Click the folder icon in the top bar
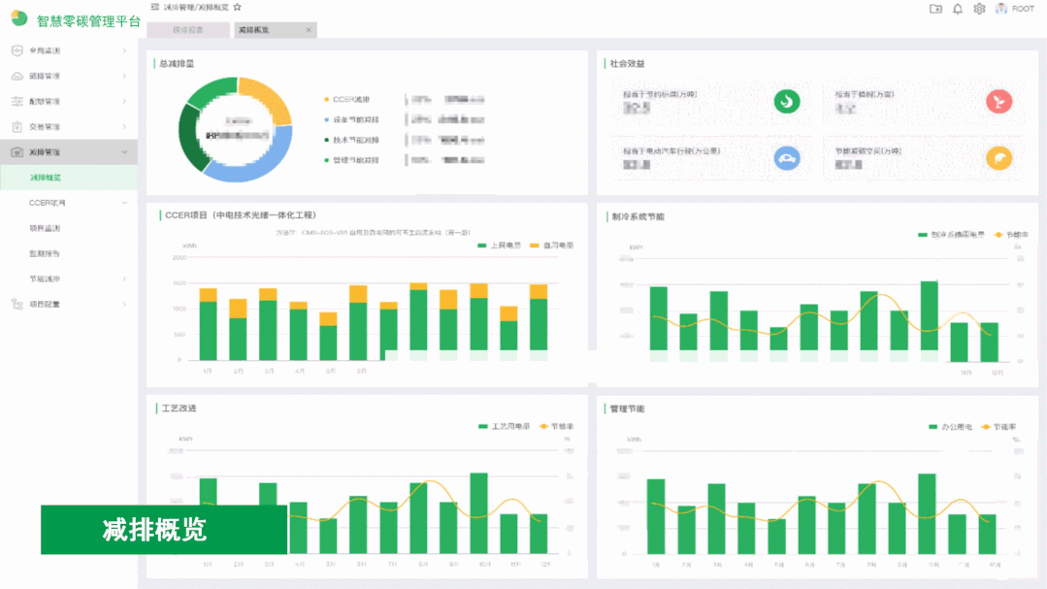Image resolution: width=1047 pixels, height=589 pixels. coord(935,9)
